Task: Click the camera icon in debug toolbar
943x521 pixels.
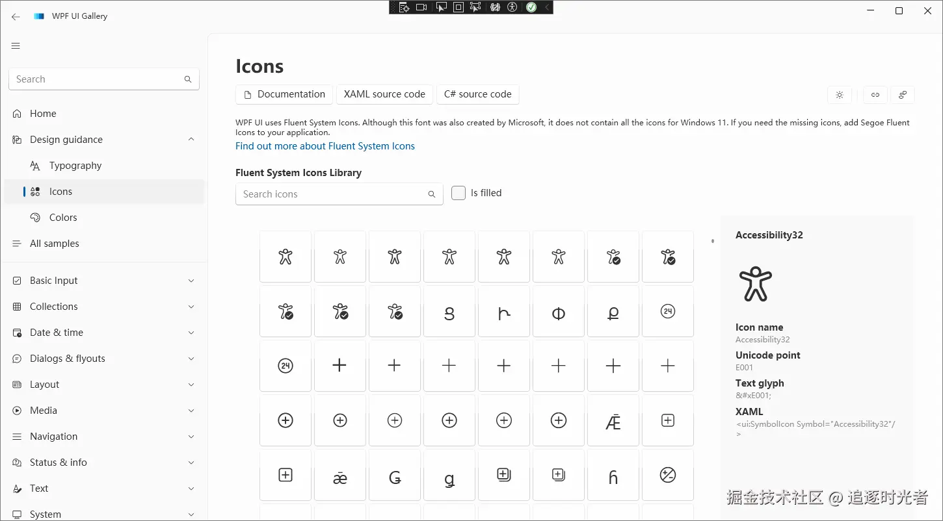Action: (x=421, y=7)
